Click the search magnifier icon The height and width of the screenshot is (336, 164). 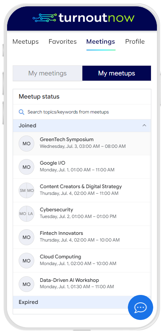21,112
